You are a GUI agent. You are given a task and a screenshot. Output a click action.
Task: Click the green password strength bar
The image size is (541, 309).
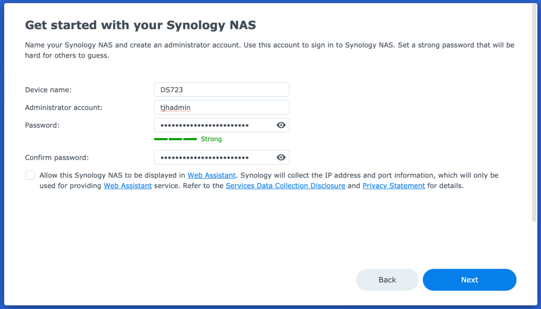click(x=175, y=139)
